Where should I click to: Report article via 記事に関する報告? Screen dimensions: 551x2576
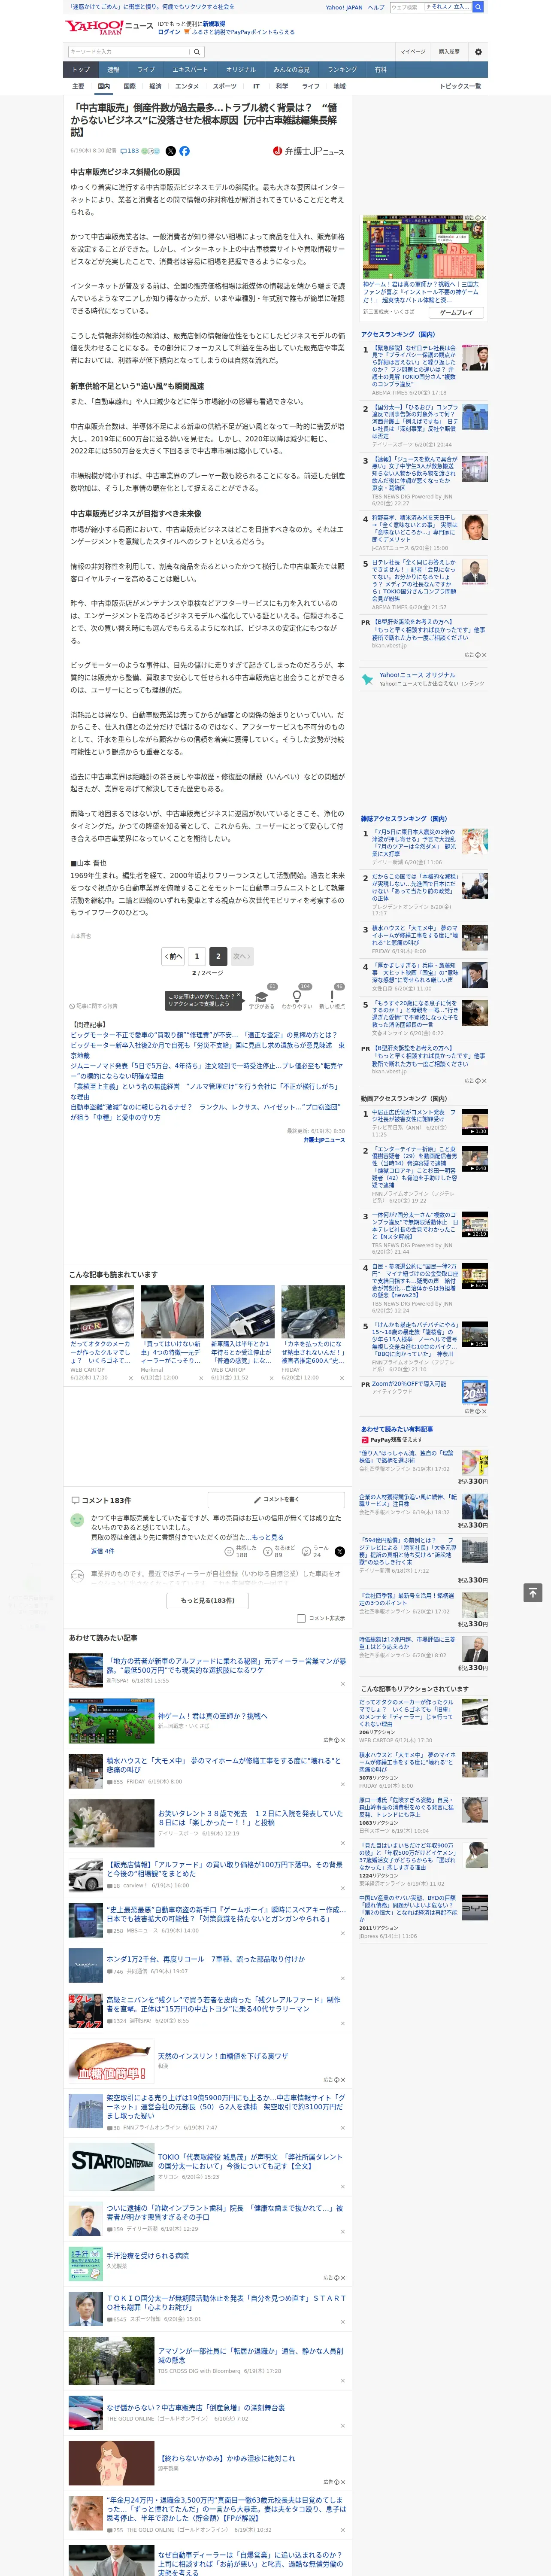(x=93, y=1006)
